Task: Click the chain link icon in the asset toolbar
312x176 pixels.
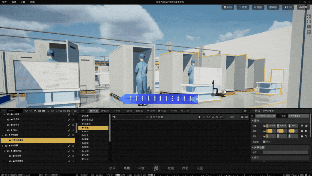Action: pos(232,117)
